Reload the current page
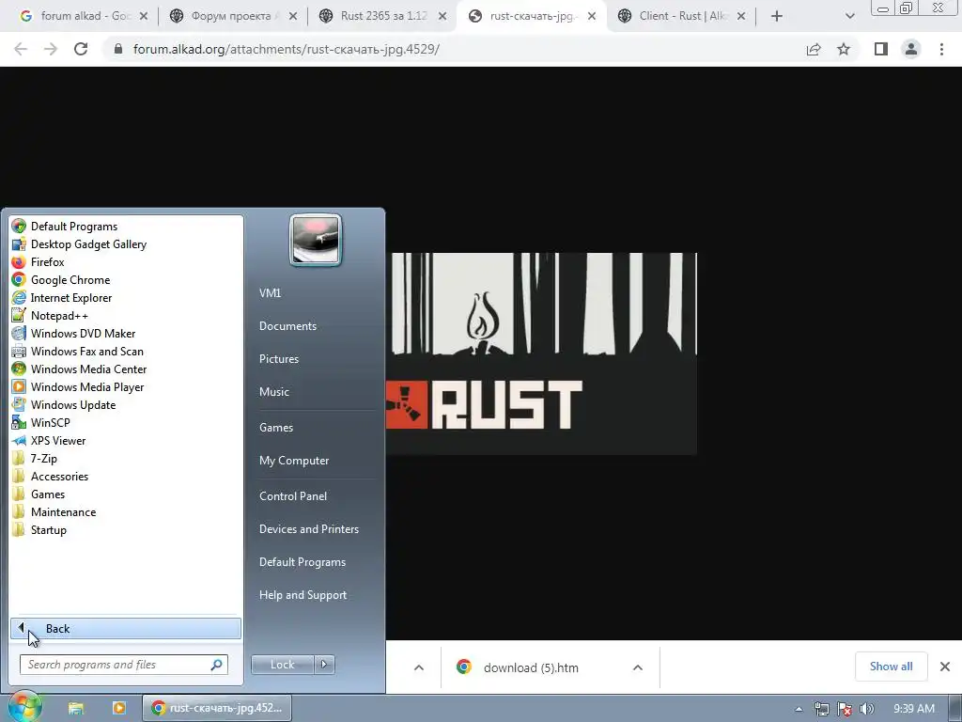962x722 pixels. (81, 49)
